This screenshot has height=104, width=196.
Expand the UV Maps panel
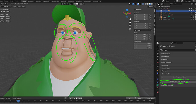pos(178,59)
